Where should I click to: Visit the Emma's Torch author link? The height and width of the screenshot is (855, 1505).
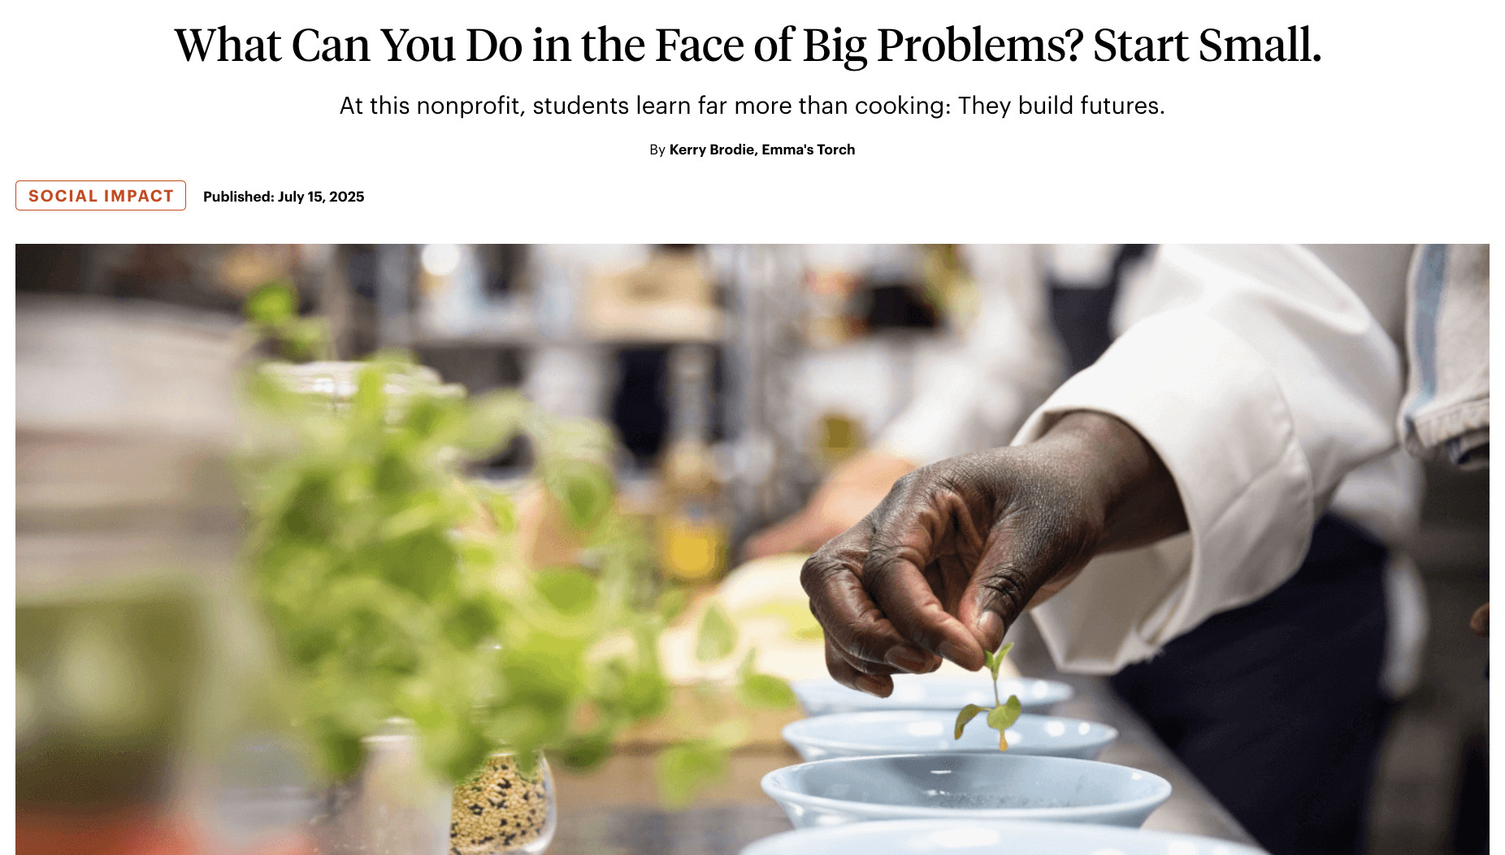tap(808, 150)
